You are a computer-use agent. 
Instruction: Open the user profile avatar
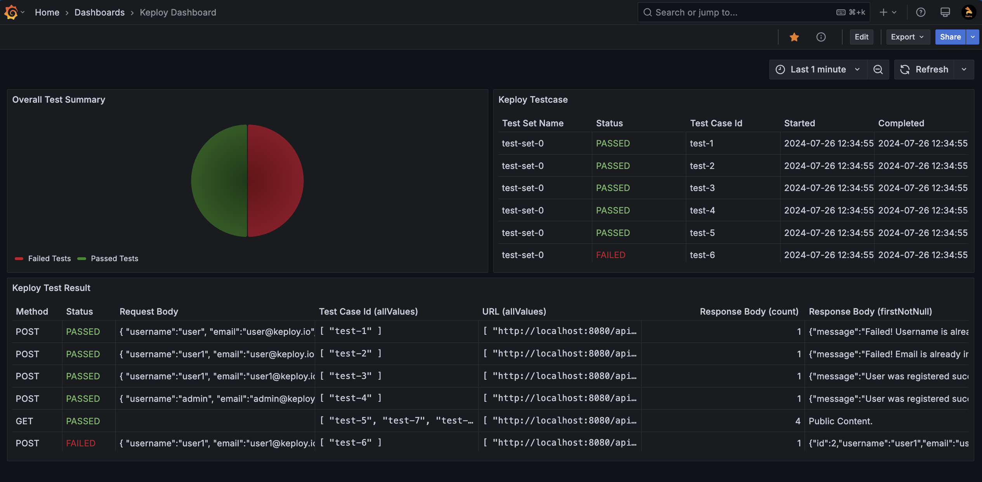(969, 12)
